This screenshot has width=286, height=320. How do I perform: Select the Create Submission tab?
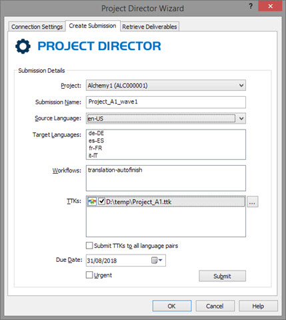pyautogui.click(x=93, y=26)
